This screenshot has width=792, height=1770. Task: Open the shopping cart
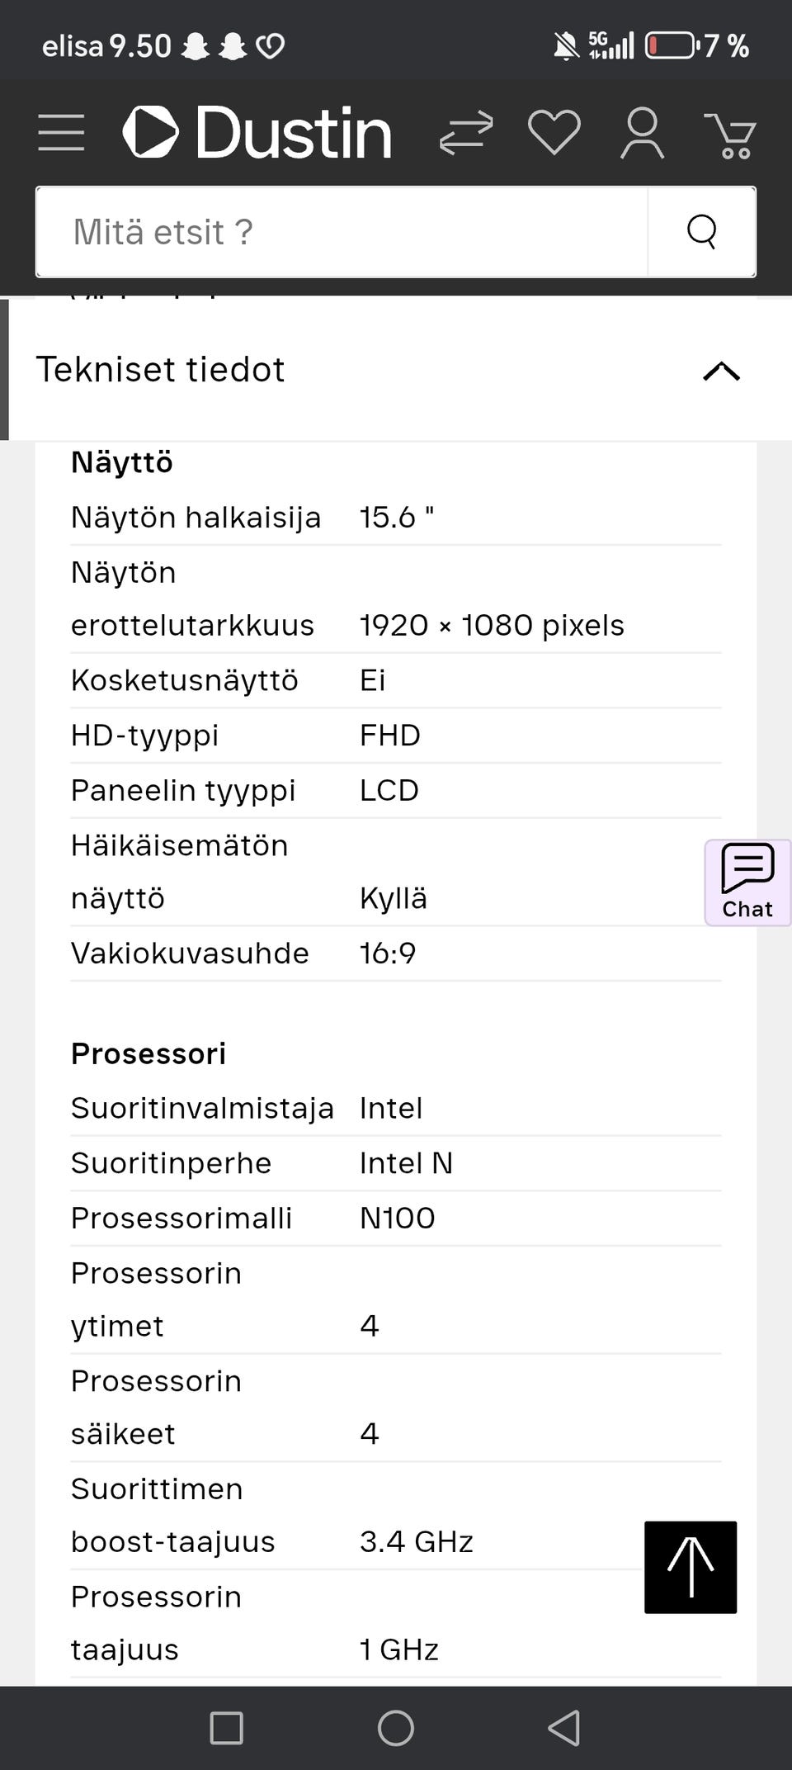click(x=730, y=135)
